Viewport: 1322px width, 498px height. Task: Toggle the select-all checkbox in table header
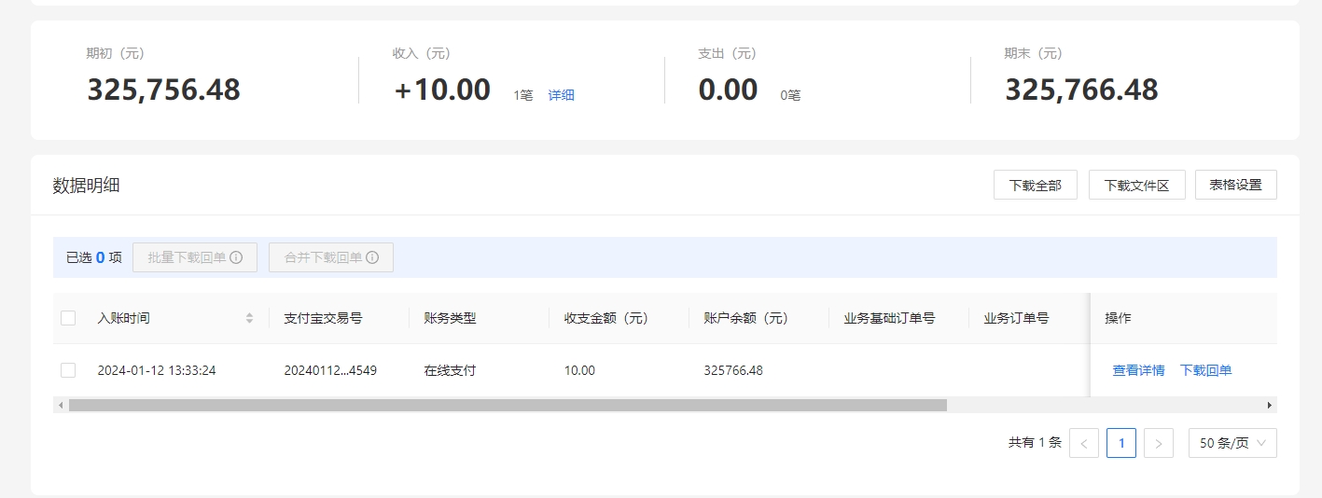coord(68,318)
